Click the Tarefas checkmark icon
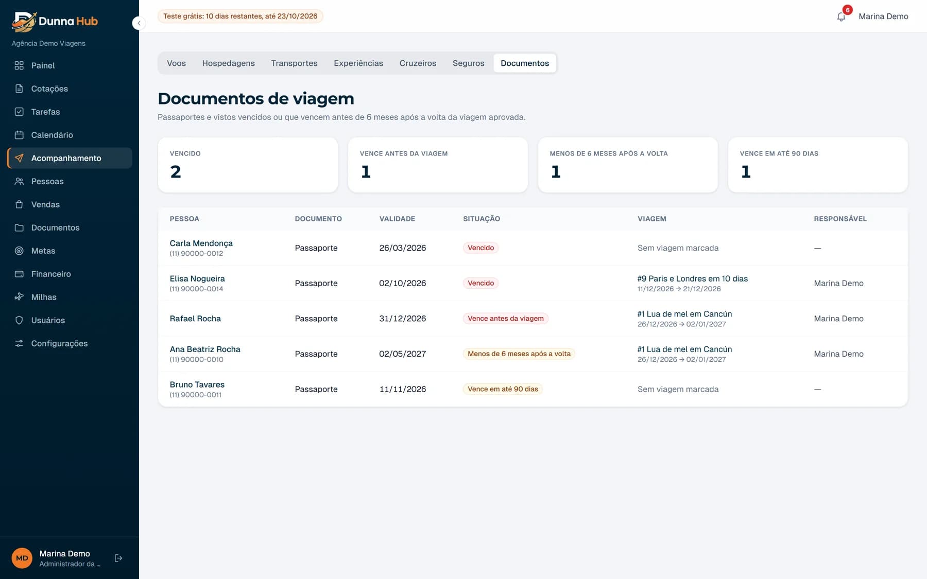 coord(19,112)
